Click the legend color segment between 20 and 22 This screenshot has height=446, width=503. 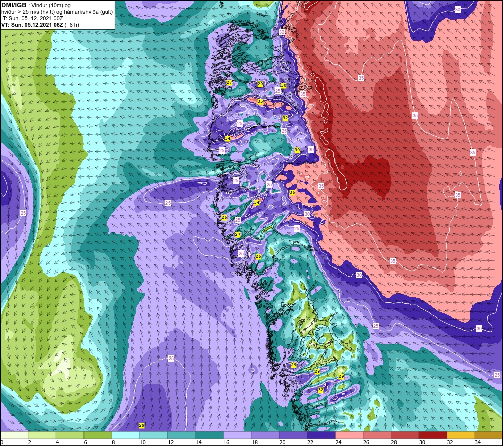click(x=293, y=435)
